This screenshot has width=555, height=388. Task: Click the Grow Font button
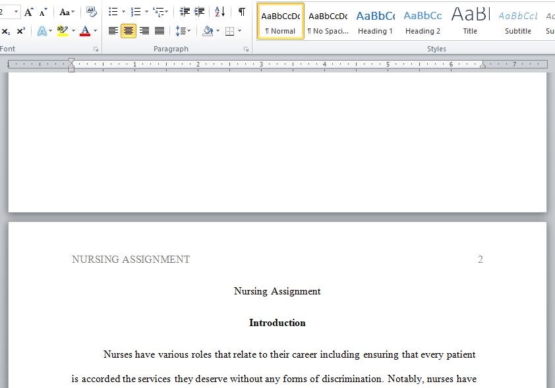click(x=28, y=12)
